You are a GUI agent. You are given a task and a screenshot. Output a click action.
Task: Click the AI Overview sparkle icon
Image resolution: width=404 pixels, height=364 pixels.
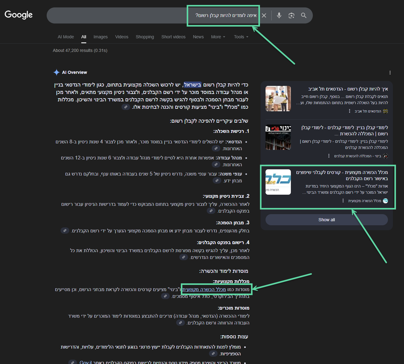57,72
